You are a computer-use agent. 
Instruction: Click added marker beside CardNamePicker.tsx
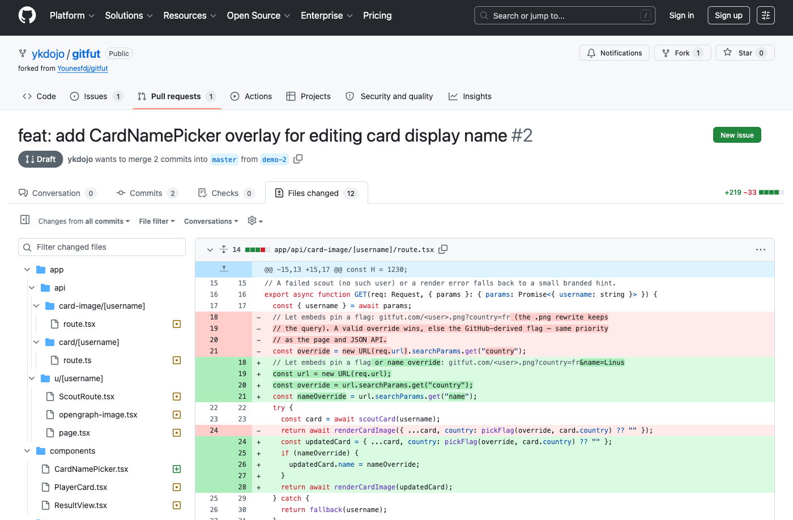point(177,469)
